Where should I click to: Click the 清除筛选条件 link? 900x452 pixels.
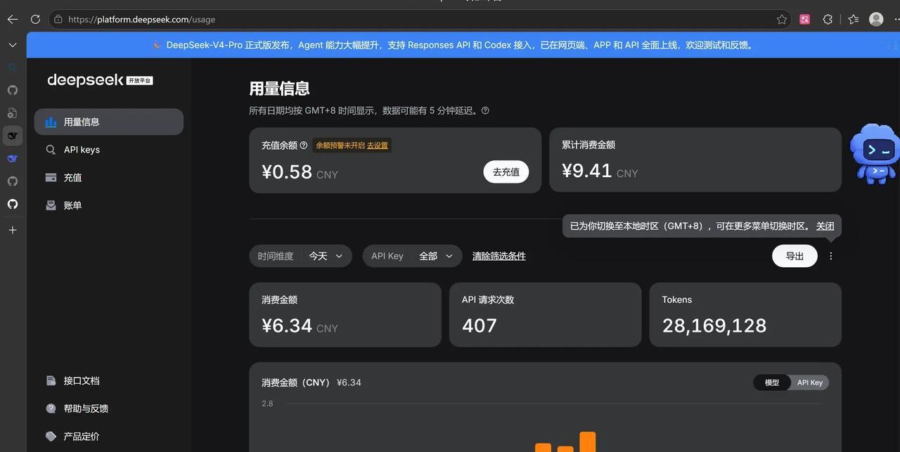[x=499, y=256]
